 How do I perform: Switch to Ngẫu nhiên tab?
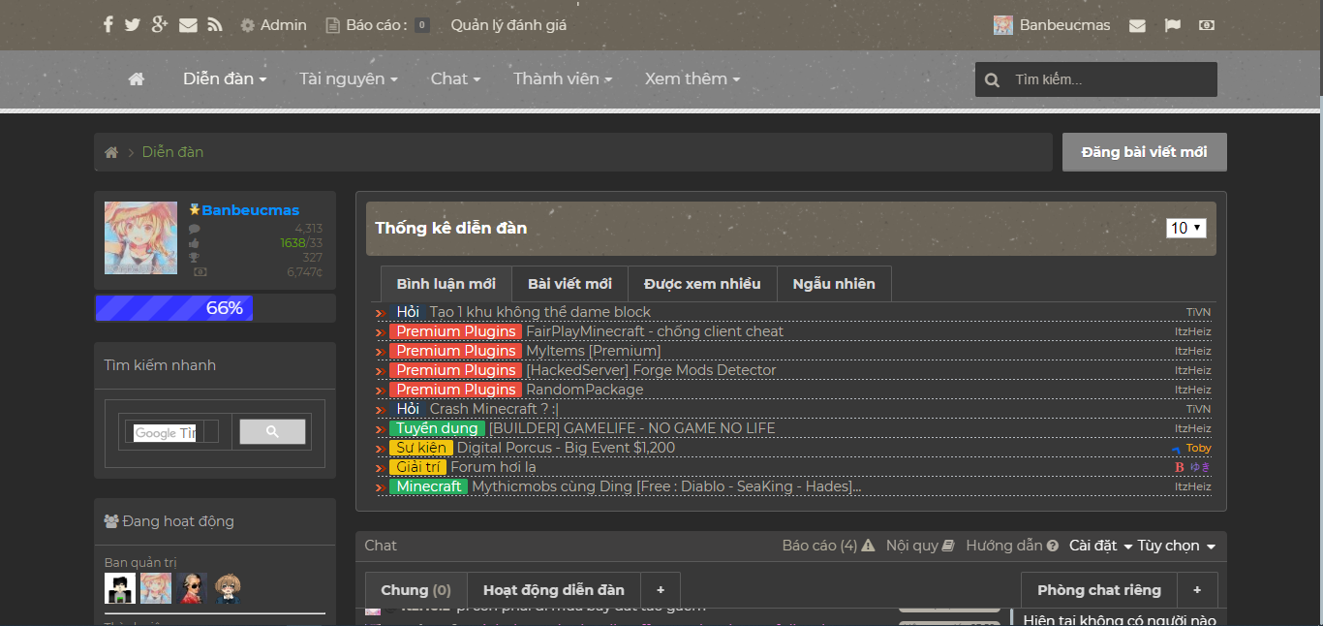[x=834, y=284]
